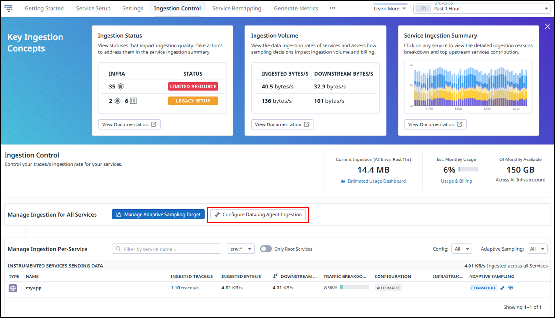555x318 pixels.
Task: Click Manage Adaptive Sampling Target button
Action: 158,214
